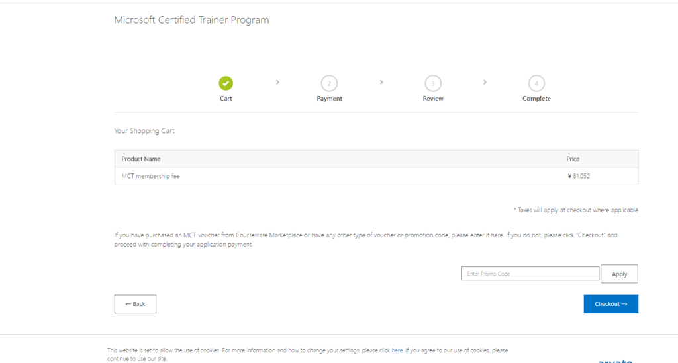Select the Payment step circle numbered 2
The image size is (678, 363).
point(329,83)
